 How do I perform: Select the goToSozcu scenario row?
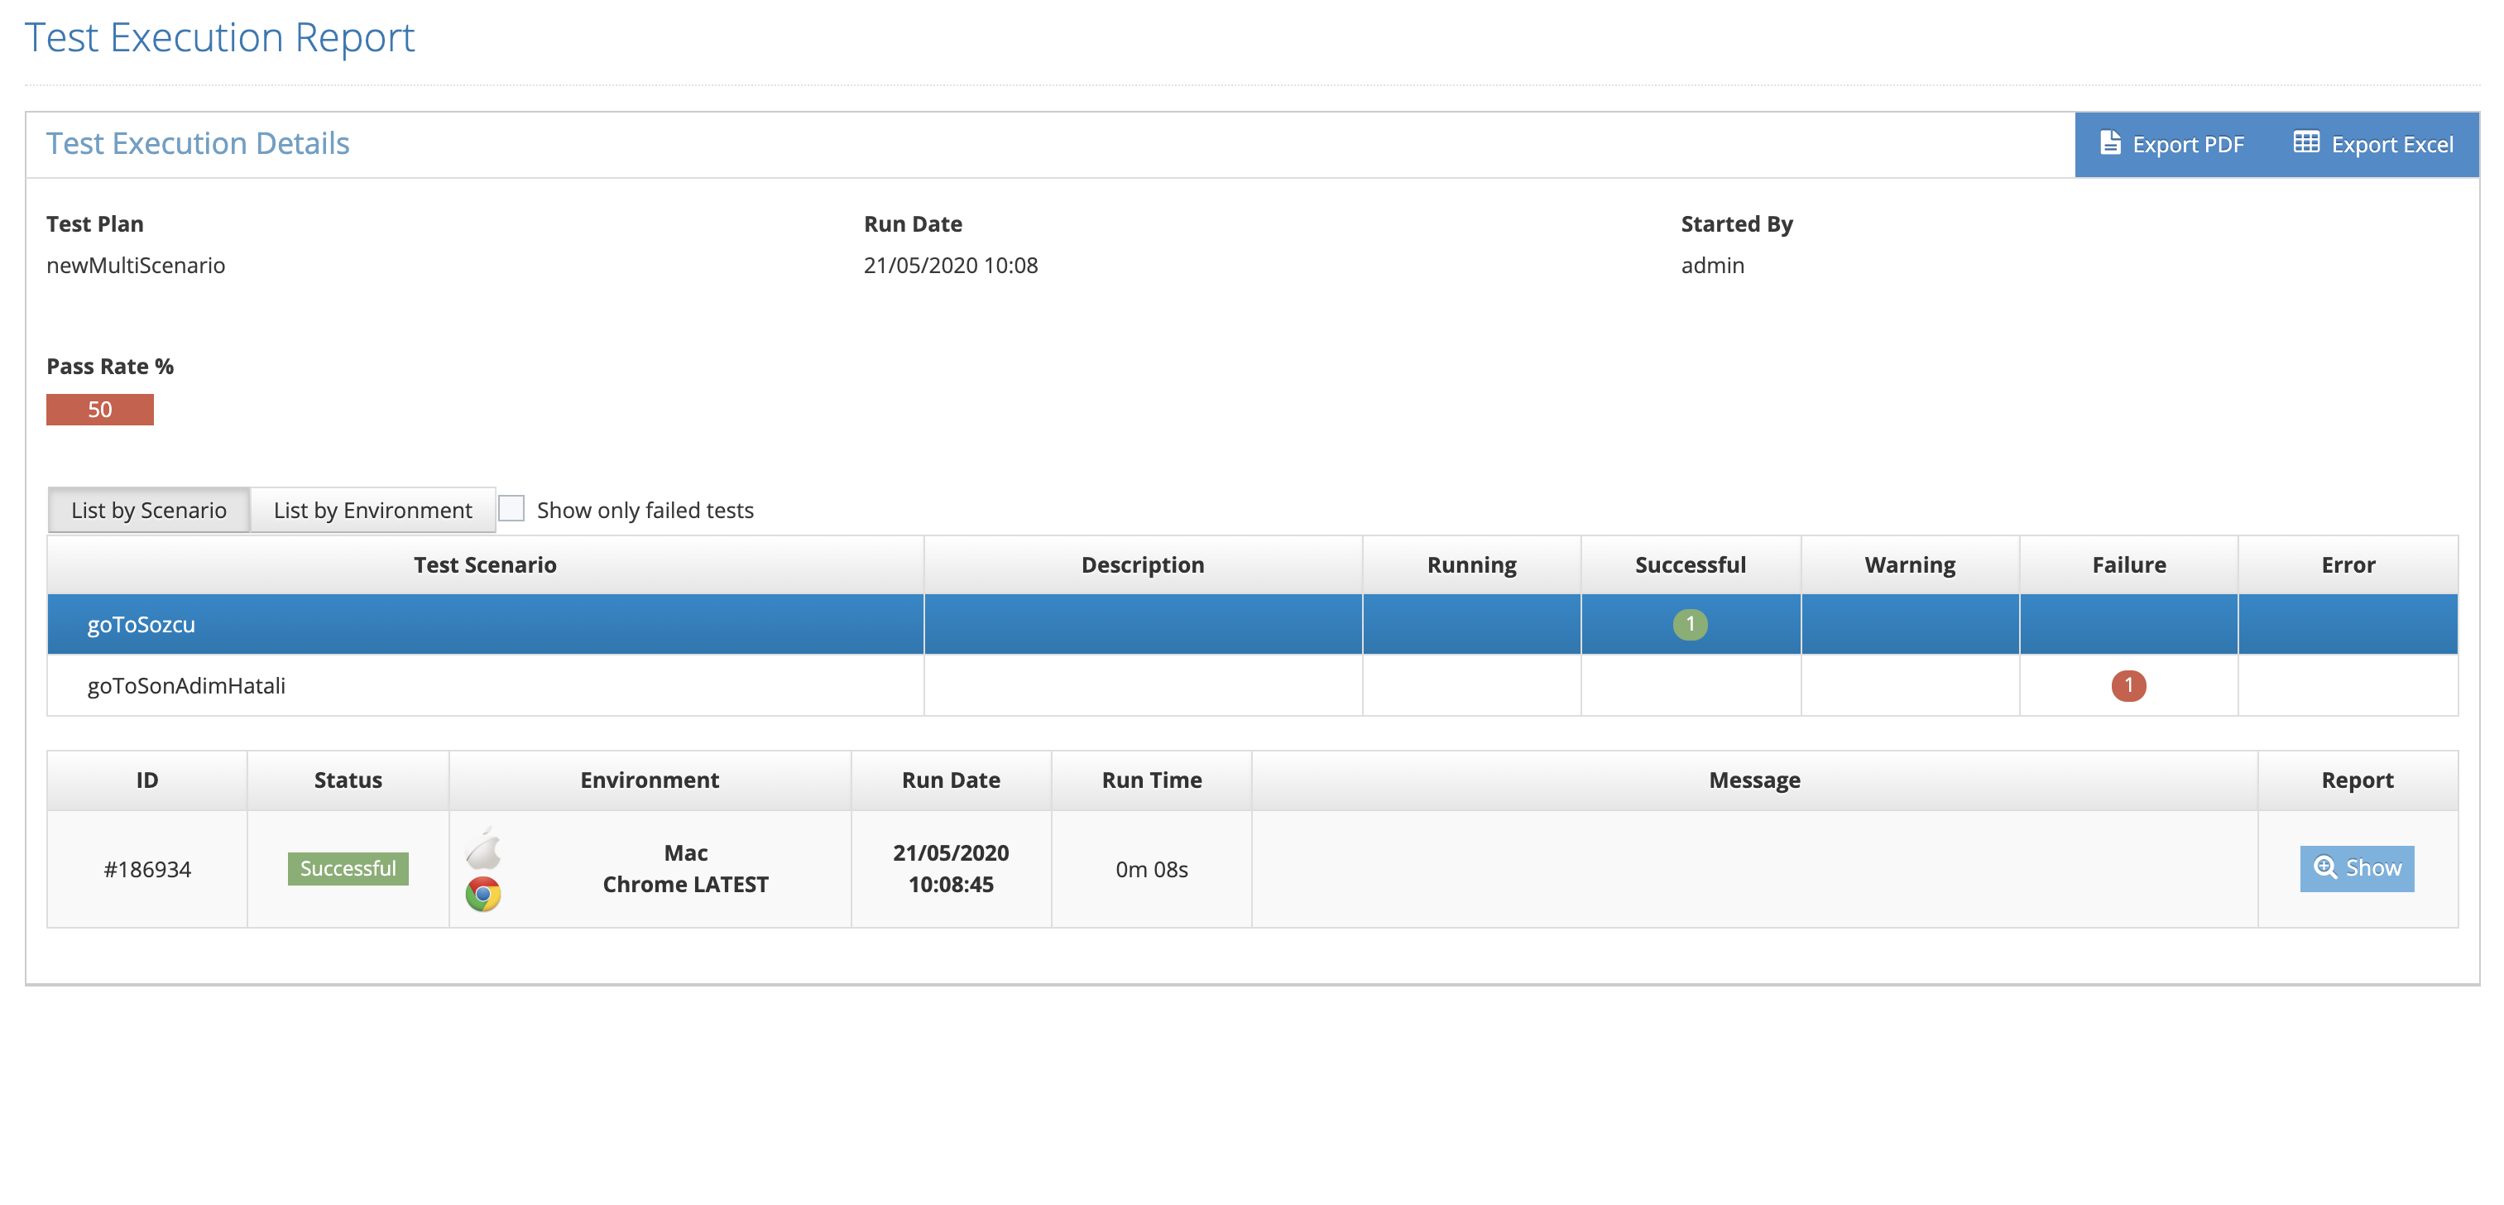pos(1252,624)
